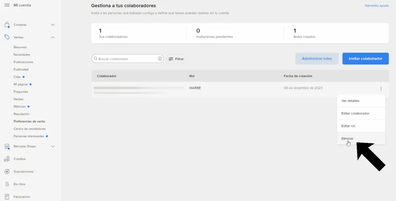
Task: Click the Bio libre icon
Action: coord(7,184)
